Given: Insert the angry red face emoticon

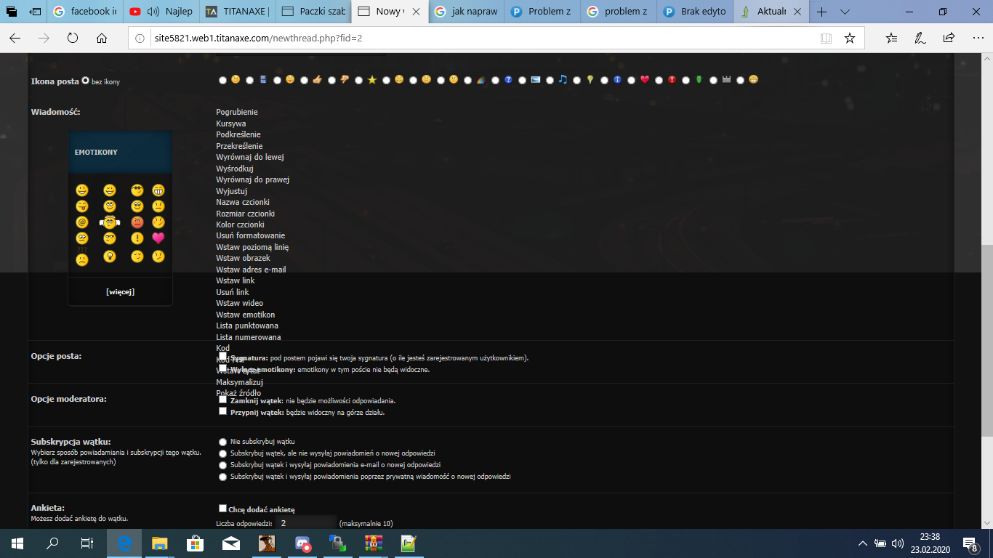Looking at the screenshot, I should [137, 222].
